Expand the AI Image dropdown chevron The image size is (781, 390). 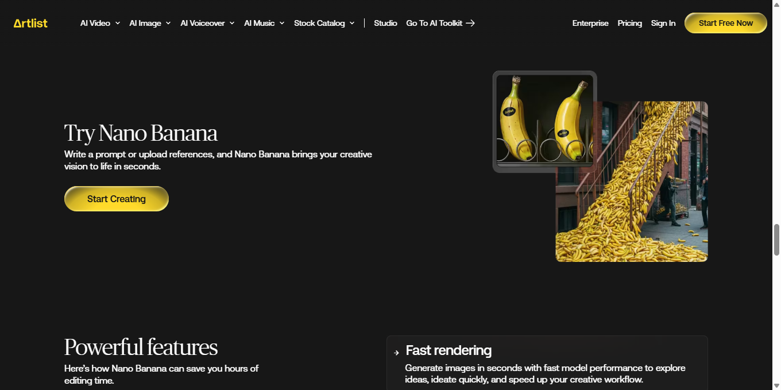(168, 23)
